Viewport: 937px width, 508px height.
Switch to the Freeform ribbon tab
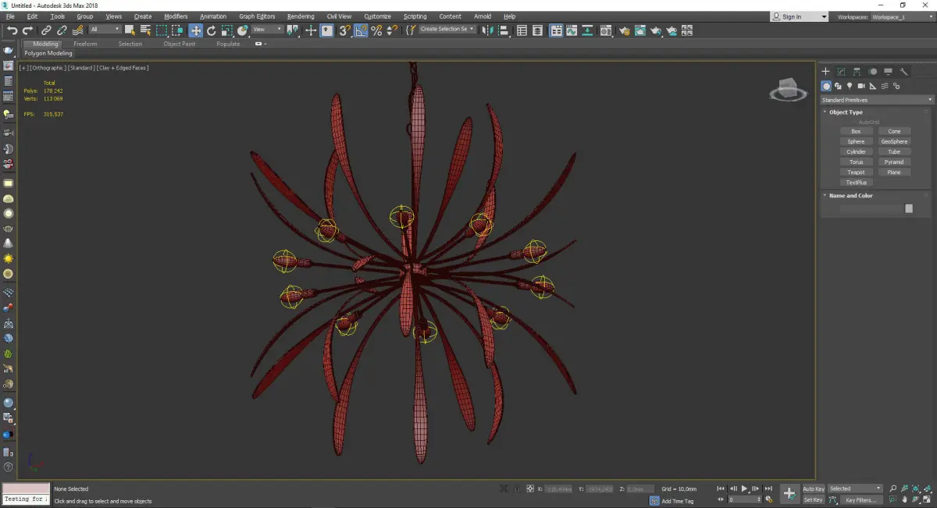click(x=85, y=44)
